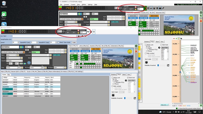
Task: Open the Connect menu
Action: (x=66, y=5)
